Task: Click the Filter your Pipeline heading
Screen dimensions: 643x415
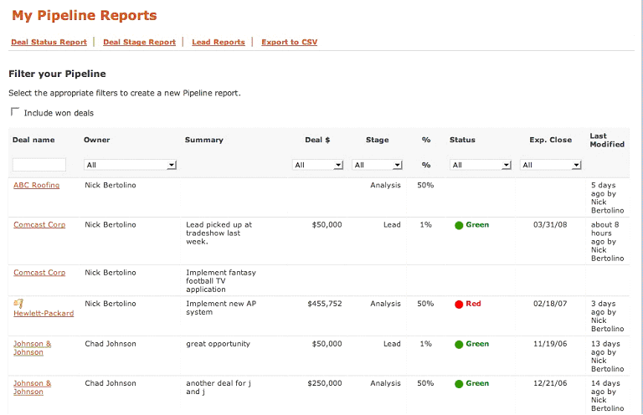Action: coord(58,74)
